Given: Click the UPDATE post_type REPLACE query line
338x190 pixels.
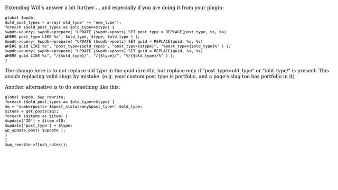Looking at the screenshot, I should (115, 32).
